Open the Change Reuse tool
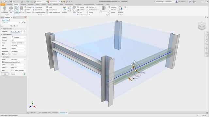 click(x=52, y=10)
